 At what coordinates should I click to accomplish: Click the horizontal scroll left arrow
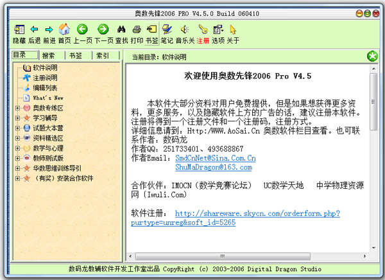[x=130, y=256]
